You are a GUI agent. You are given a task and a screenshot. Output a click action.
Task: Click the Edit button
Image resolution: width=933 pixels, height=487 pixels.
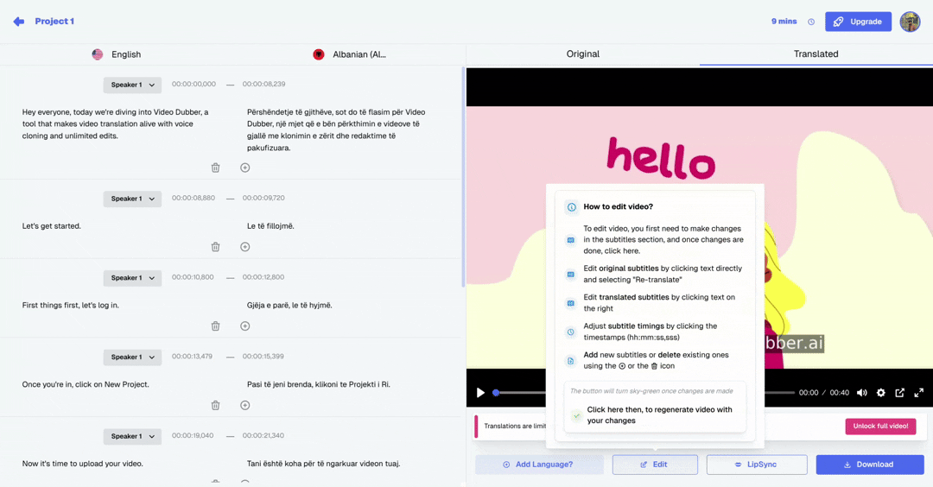coord(655,465)
